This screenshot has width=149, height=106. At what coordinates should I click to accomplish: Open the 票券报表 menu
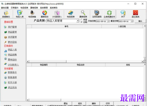pos(34,8)
